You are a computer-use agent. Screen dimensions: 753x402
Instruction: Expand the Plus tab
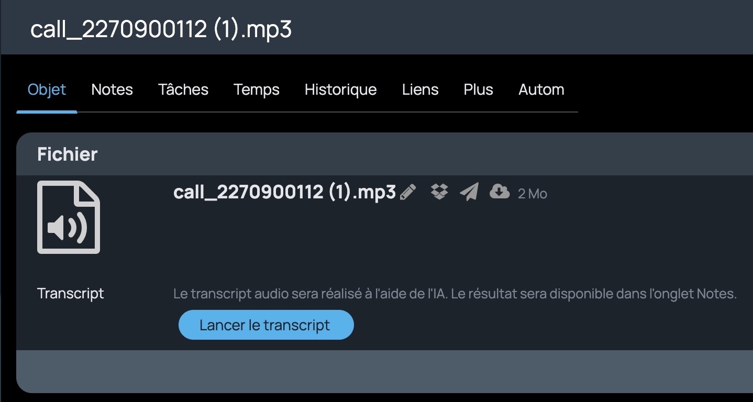(478, 90)
